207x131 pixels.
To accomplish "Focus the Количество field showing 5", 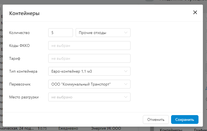I will (60, 33).
